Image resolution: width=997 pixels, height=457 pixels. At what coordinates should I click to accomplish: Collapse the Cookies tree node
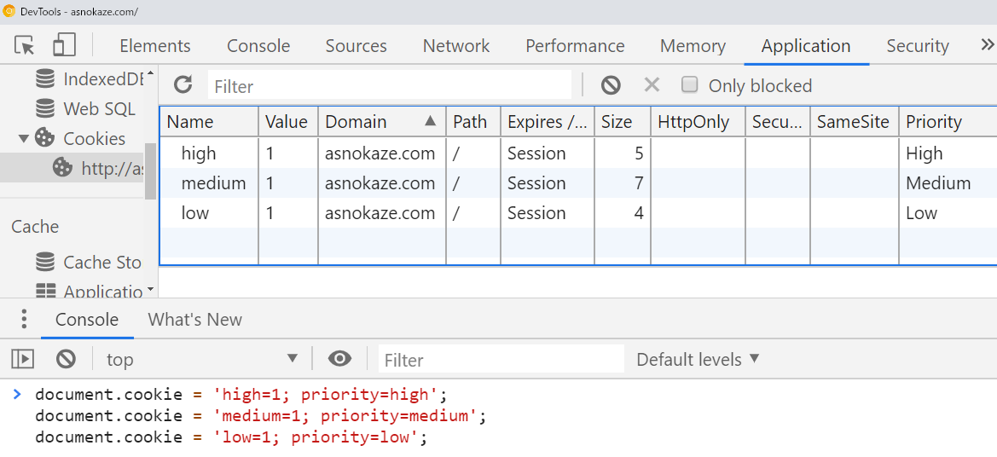[23, 138]
